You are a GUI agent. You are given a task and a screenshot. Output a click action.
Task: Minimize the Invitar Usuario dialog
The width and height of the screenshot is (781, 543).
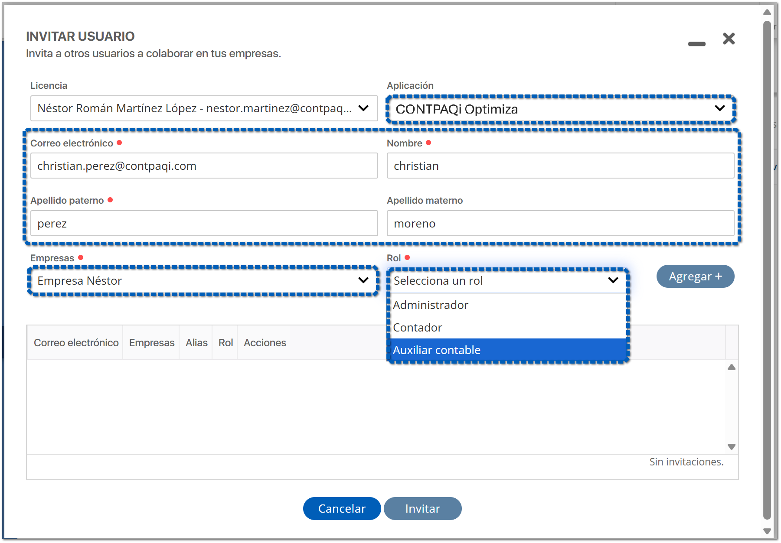(x=696, y=44)
